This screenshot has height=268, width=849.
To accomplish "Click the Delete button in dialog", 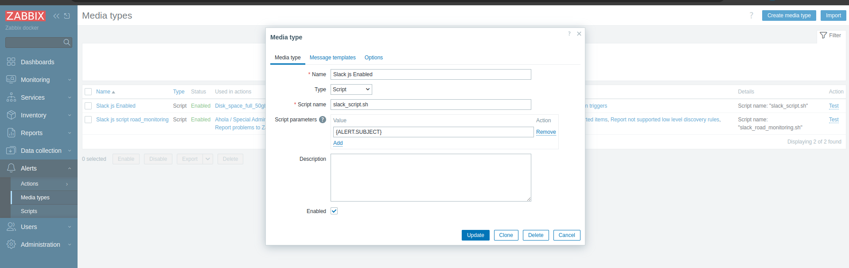I will tap(536, 235).
